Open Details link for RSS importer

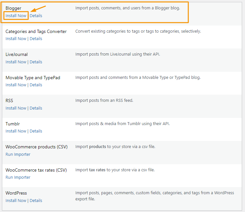pyautogui.click(x=36, y=108)
